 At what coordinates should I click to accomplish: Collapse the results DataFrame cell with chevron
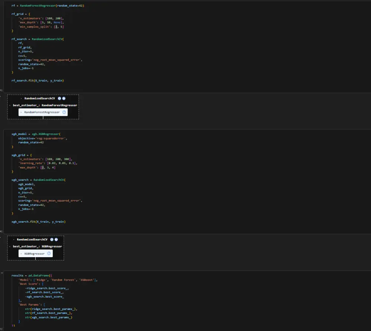click(x=2, y=273)
